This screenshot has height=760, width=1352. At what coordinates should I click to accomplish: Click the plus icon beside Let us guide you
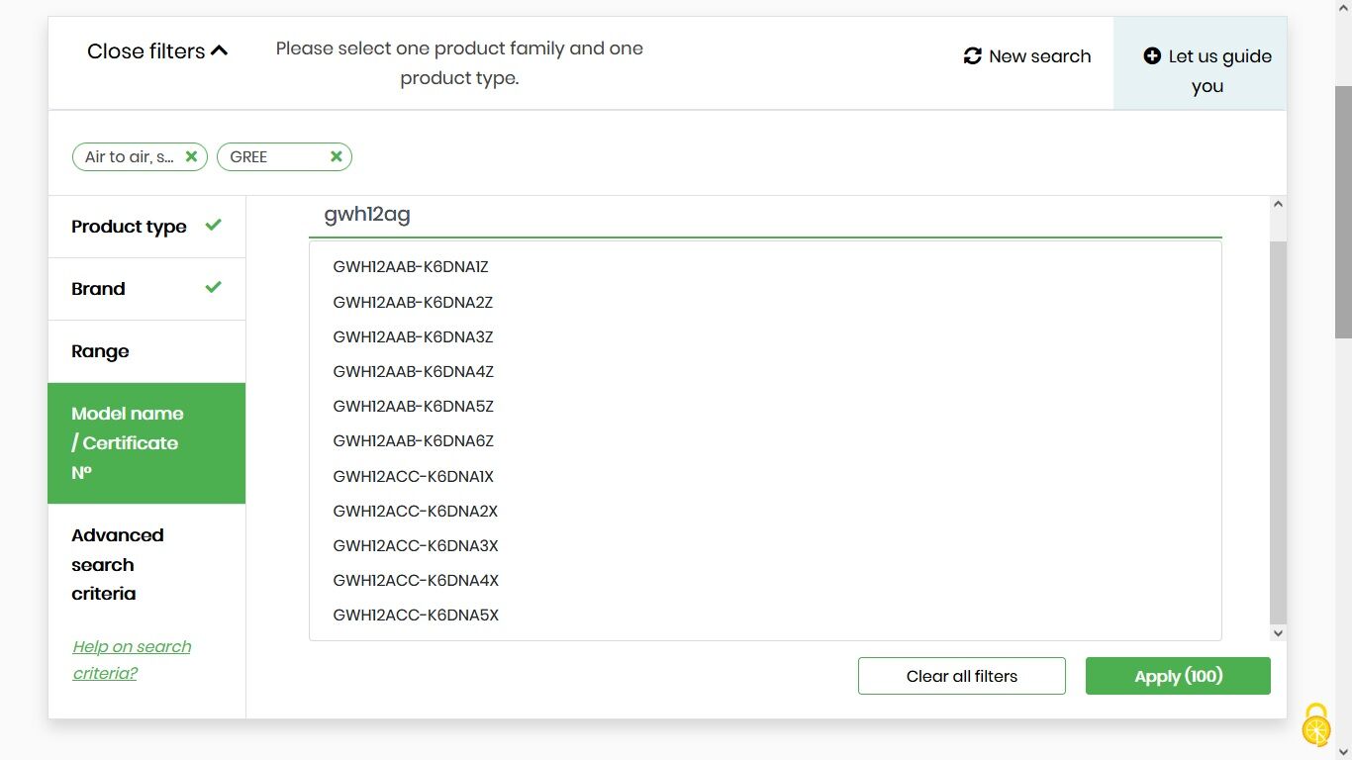click(1152, 56)
